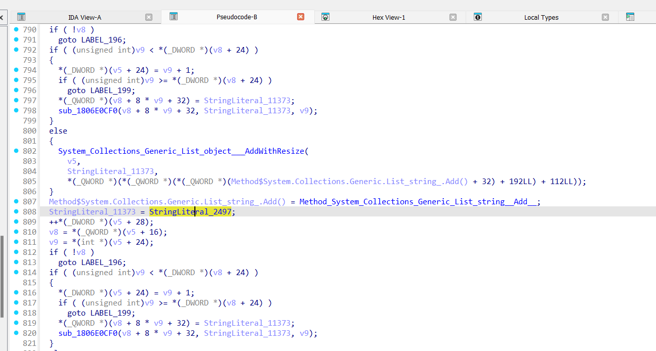Toggle breakpoint dot on line 820
The image size is (656, 351).
point(16,333)
